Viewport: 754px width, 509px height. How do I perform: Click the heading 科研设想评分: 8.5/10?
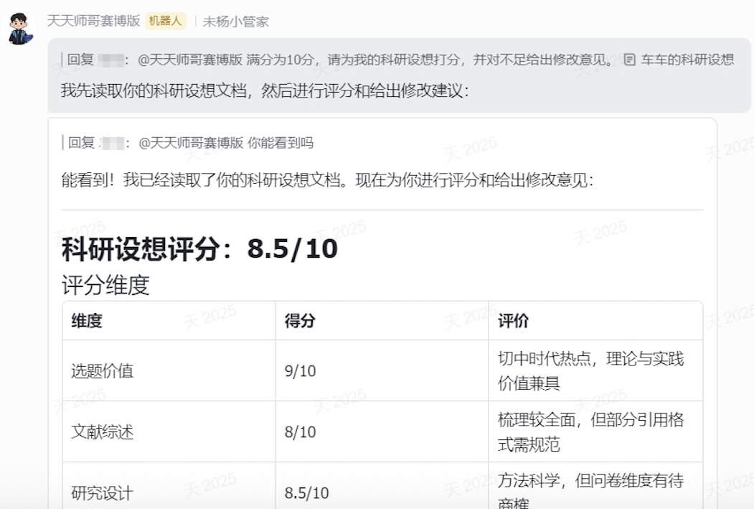click(x=199, y=249)
